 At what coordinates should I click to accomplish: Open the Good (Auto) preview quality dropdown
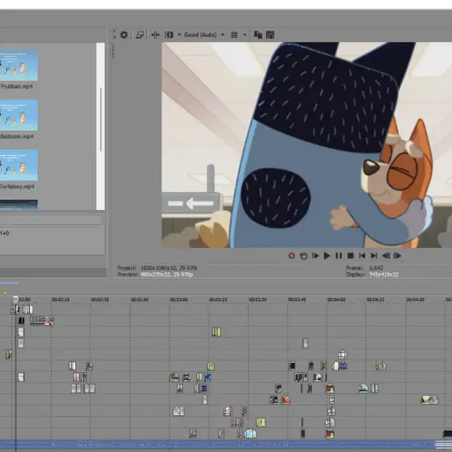click(x=203, y=35)
